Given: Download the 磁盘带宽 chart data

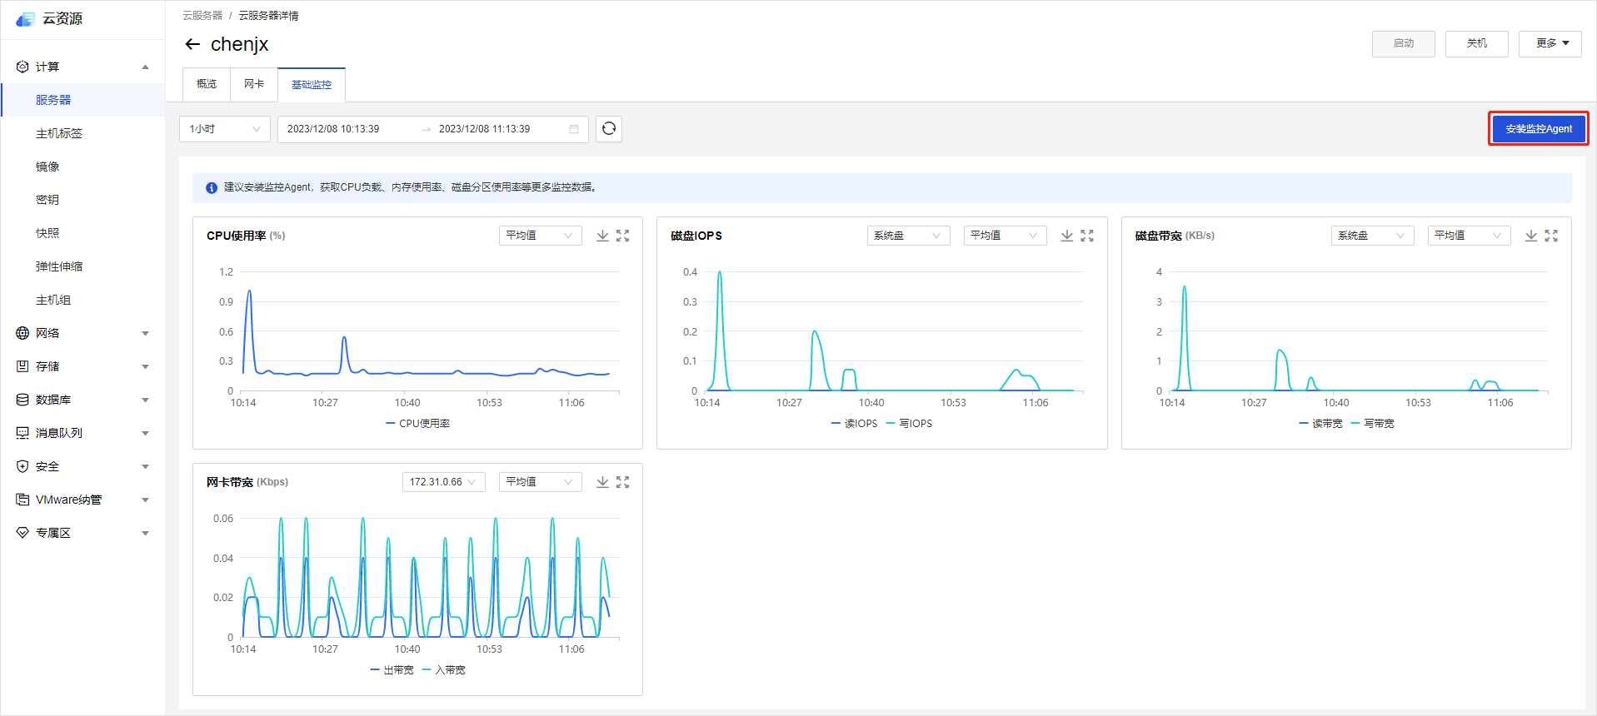Looking at the screenshot, I should click(x=1531, y=236).
